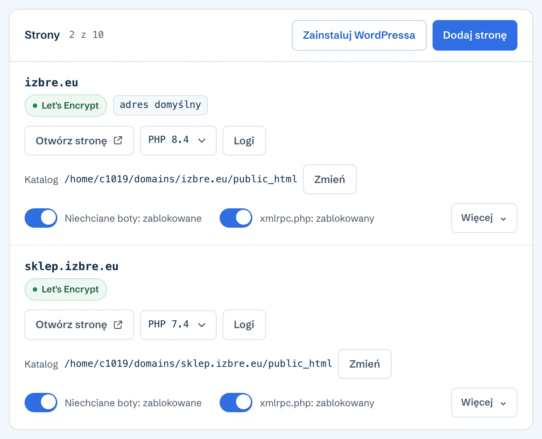This screenshot has width=542, height=439.
Task: Click the "2 z 10" sites counter
Action: click(x=86, y=35)
